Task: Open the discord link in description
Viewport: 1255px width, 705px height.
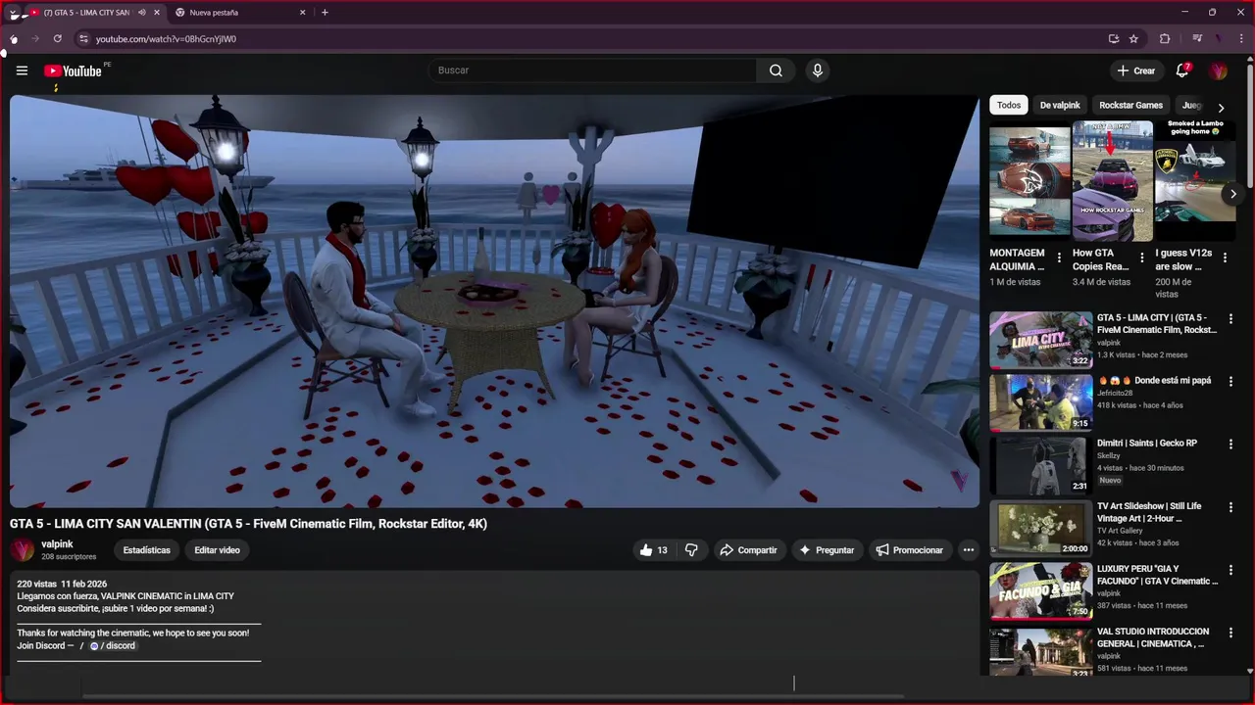Action: pyautogui.click(x=113, y=646)
